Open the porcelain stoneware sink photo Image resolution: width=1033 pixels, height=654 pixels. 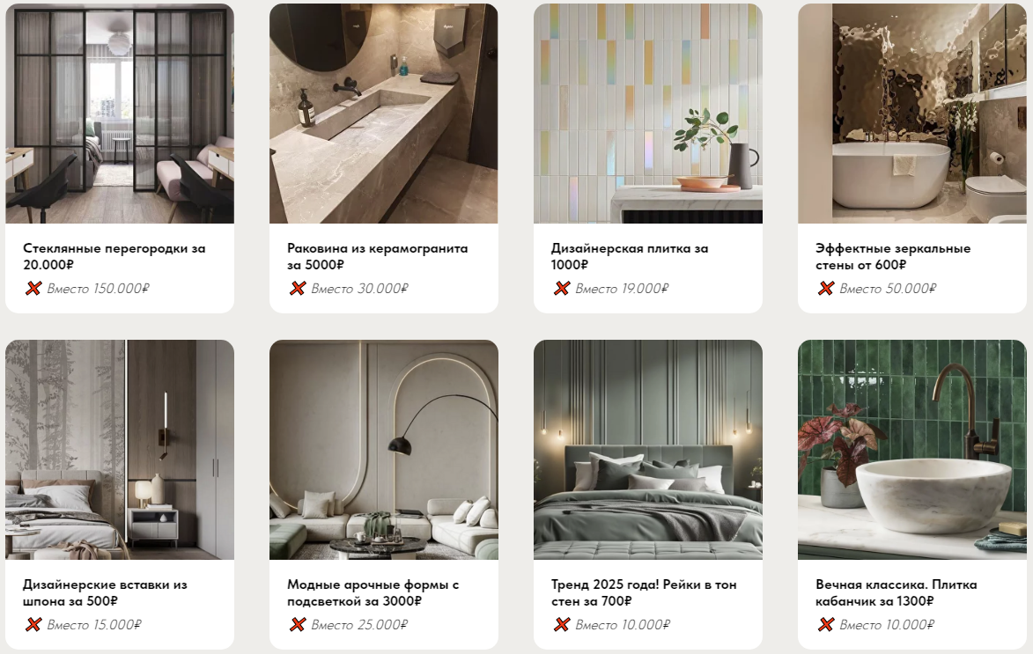[x=384, y=114]
